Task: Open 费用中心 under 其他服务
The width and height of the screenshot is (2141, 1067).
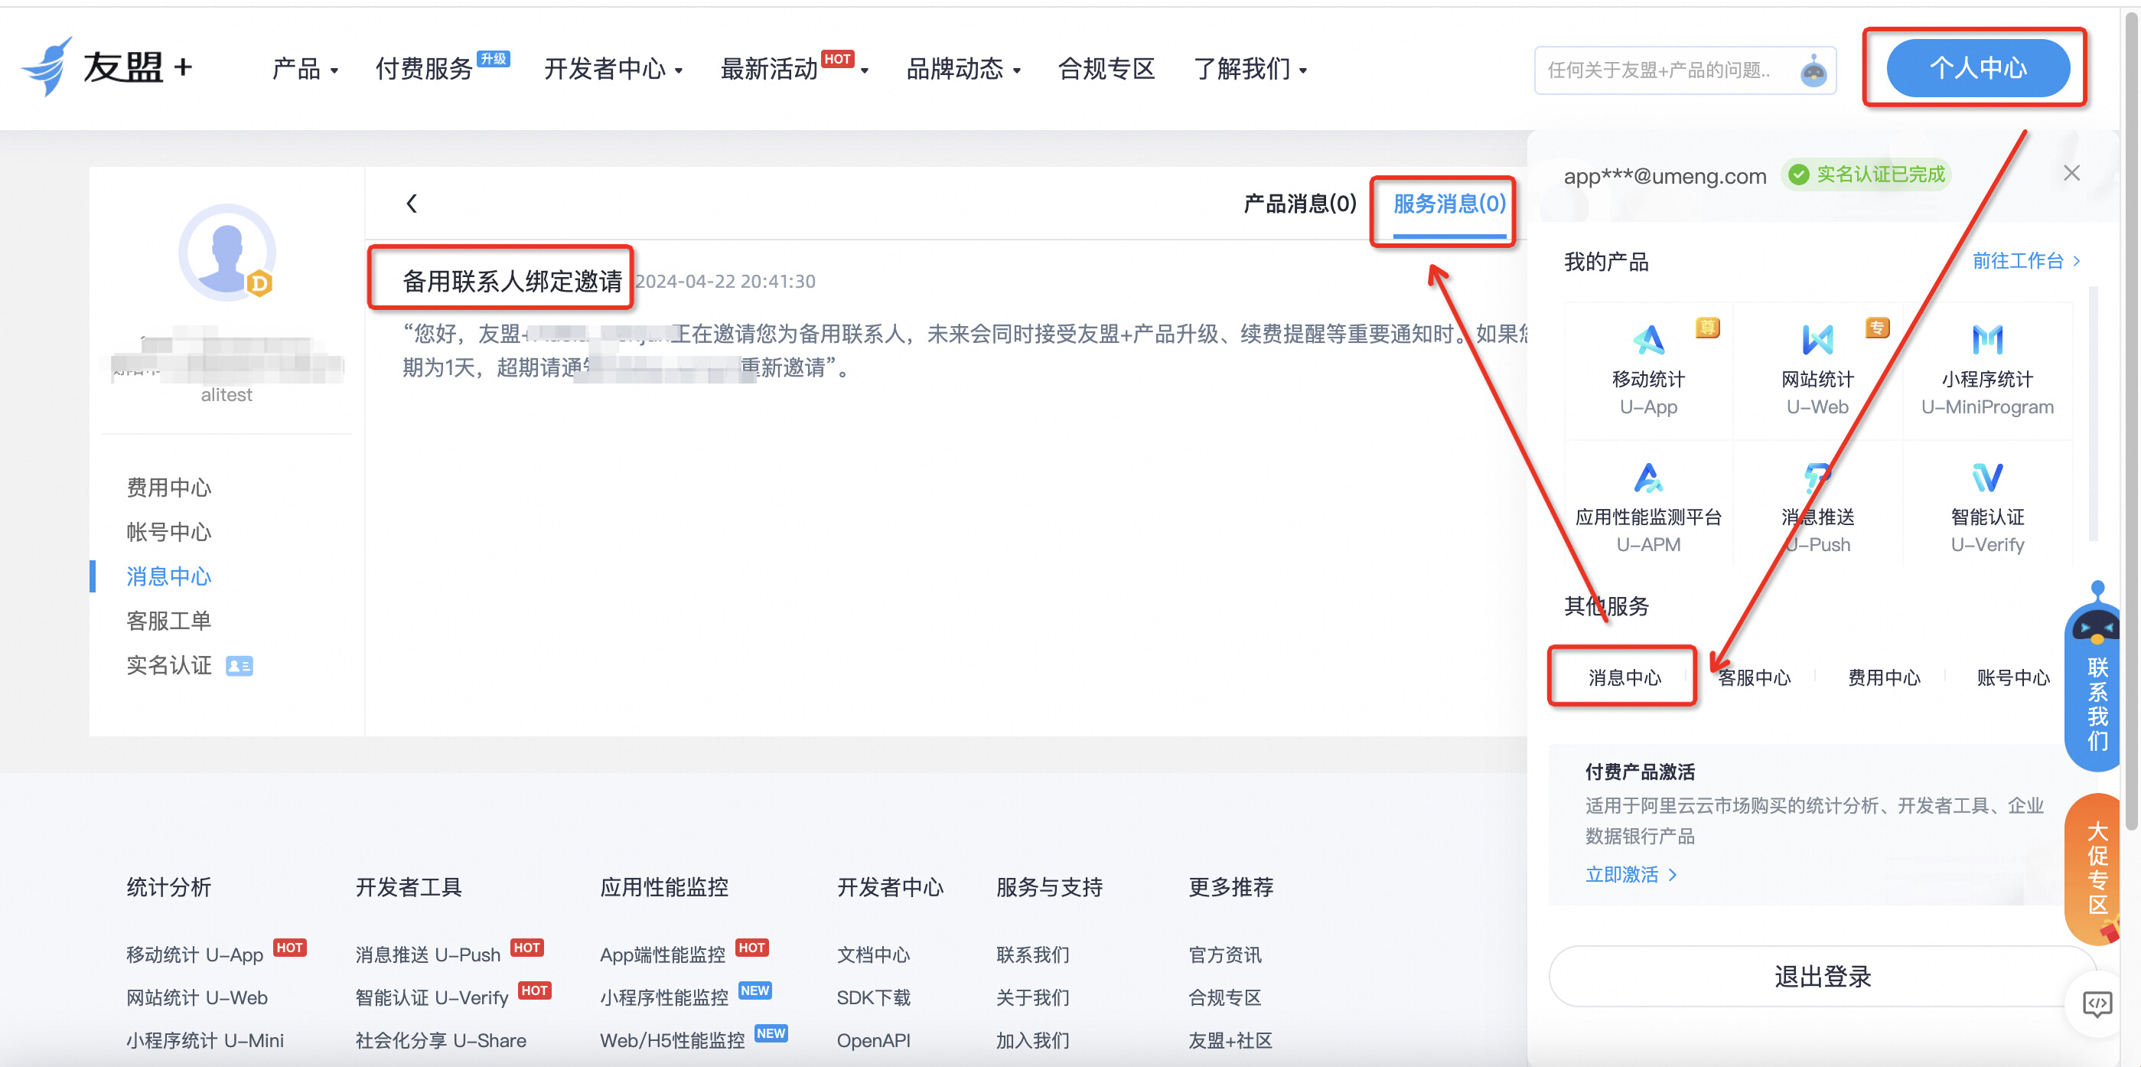Action: pos(1884,678)
